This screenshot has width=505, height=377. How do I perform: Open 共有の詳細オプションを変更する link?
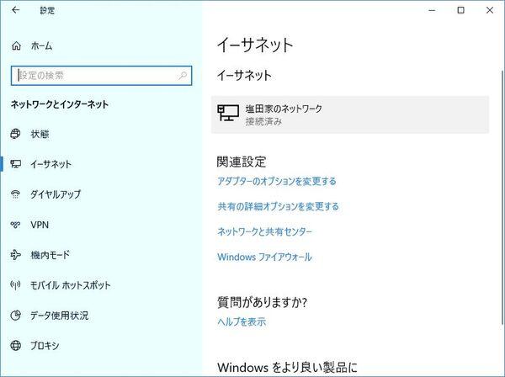[279, 206]
